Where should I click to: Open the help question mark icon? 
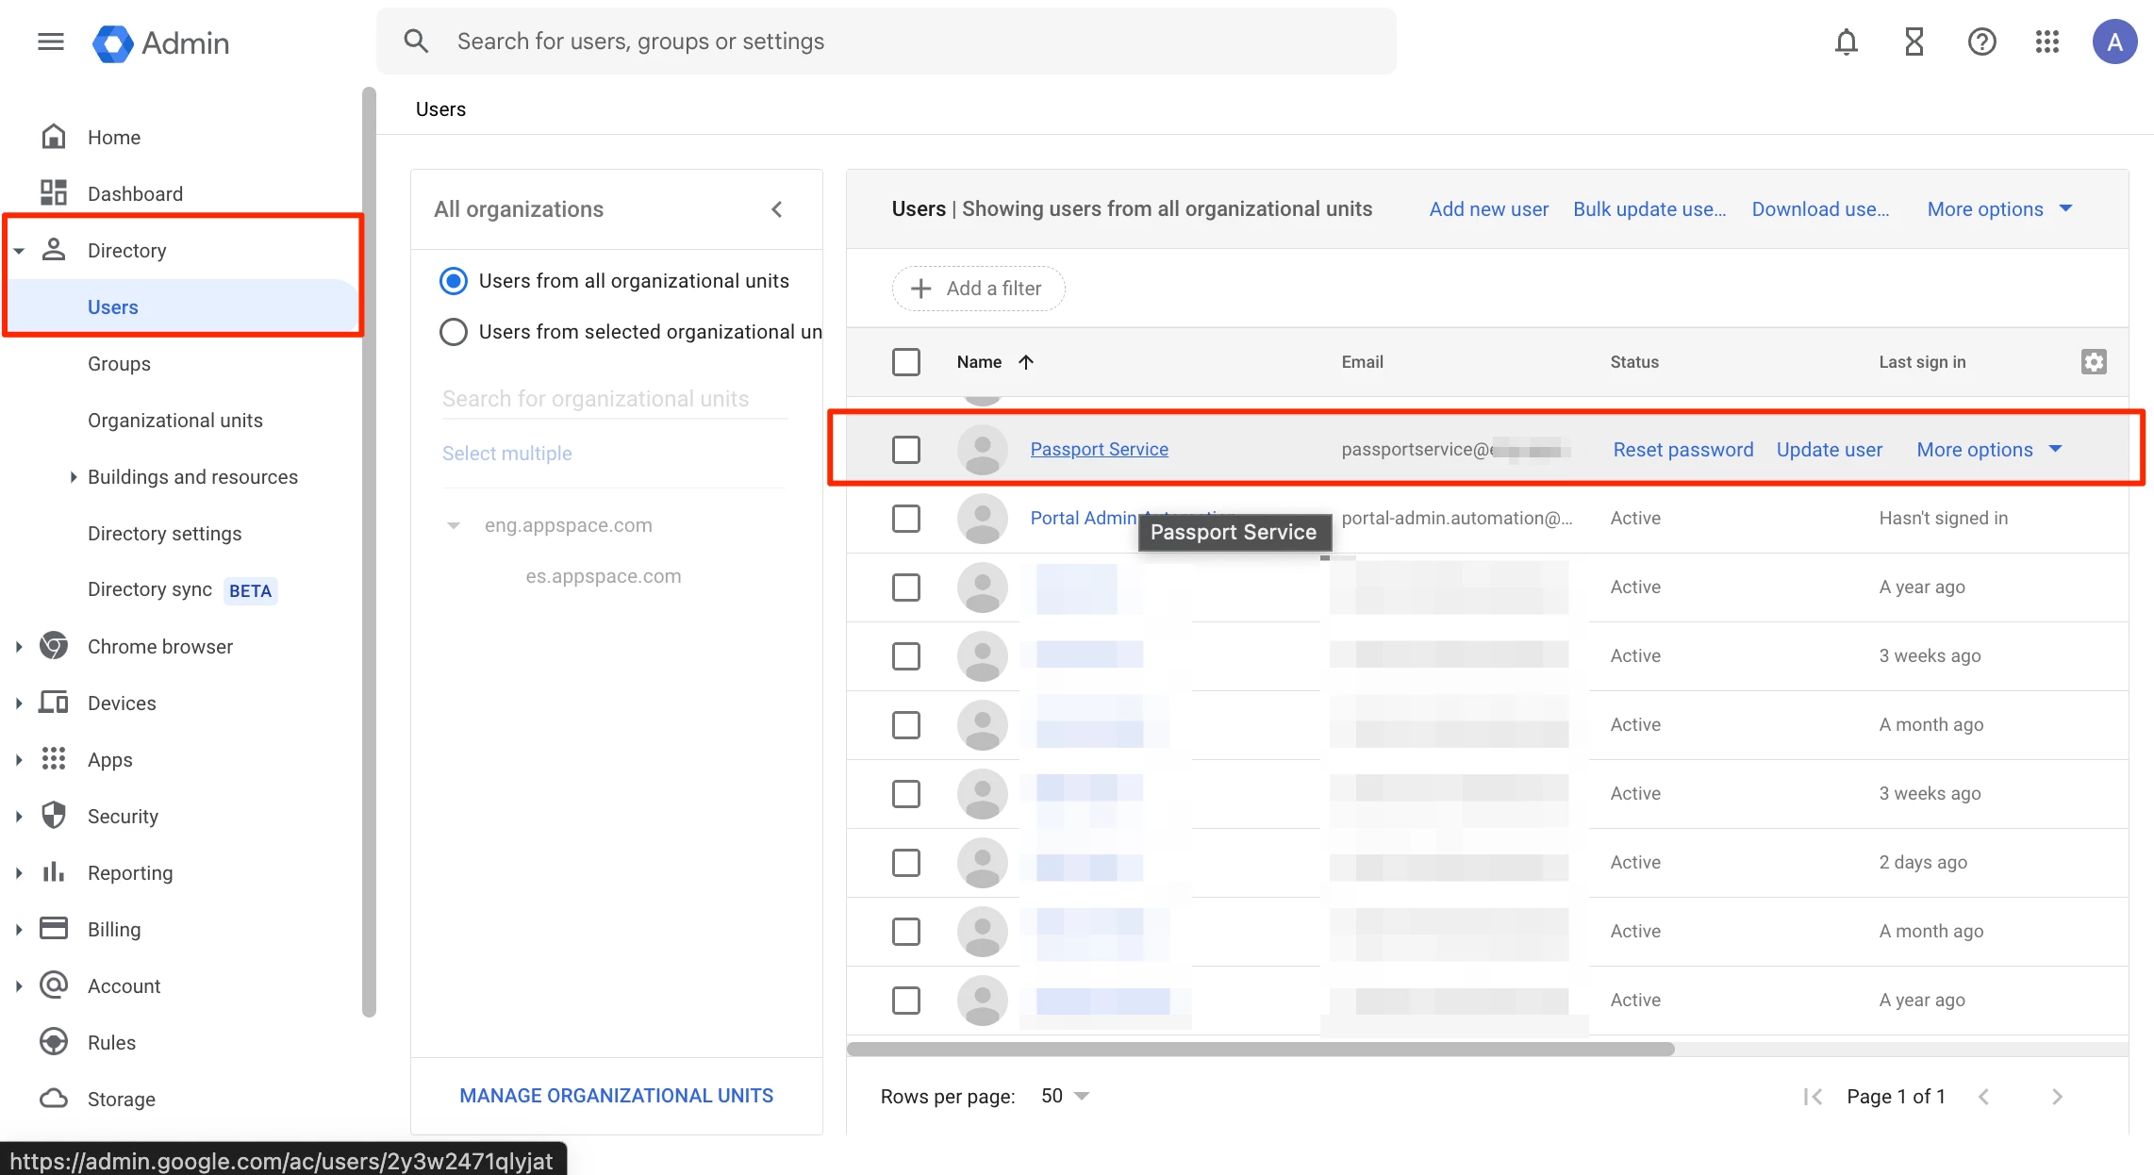[x=1981, y=41]
